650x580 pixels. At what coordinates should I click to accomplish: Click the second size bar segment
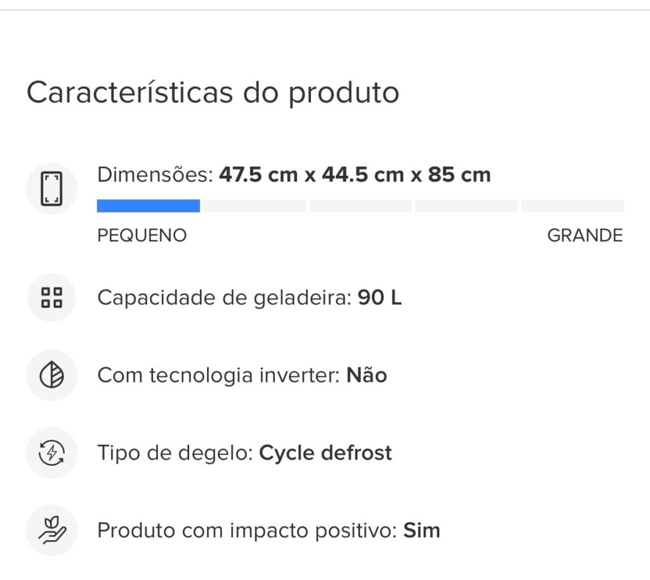[x=255, y=206]
